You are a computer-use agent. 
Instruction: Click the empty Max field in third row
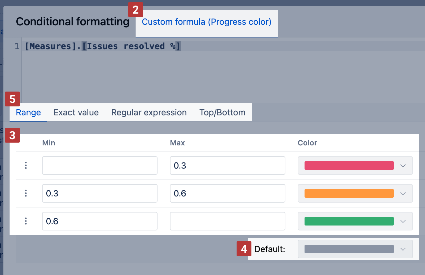[x=227, y=221]
